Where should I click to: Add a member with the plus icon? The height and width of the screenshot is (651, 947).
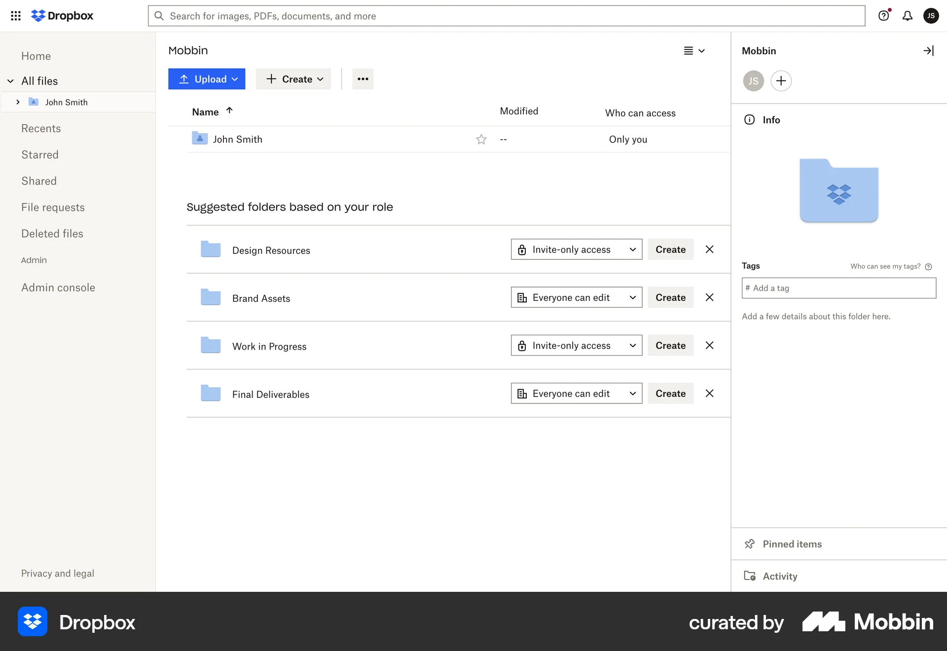pos(781,81)
